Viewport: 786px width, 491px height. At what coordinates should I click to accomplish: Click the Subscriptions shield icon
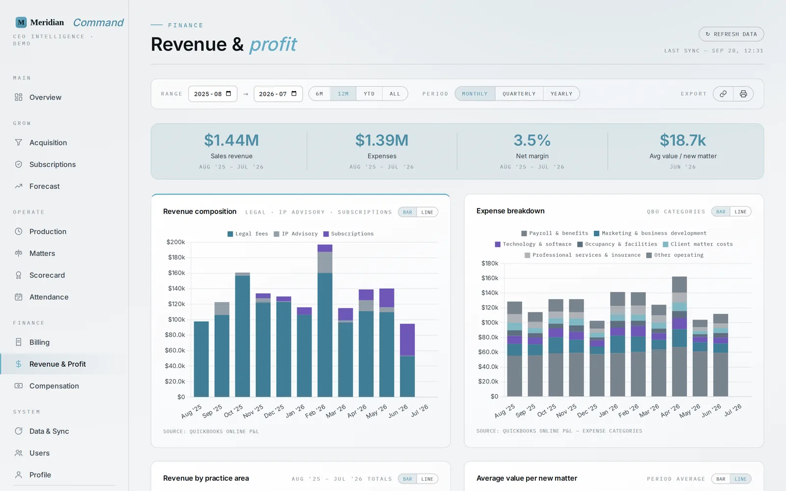coord(19,164)
